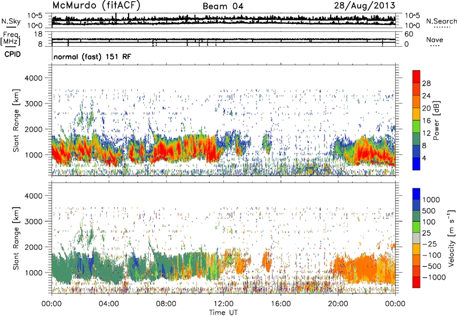Click the blue bottom of power colorbar
This screenshot has height=316, width=457.
416,164
